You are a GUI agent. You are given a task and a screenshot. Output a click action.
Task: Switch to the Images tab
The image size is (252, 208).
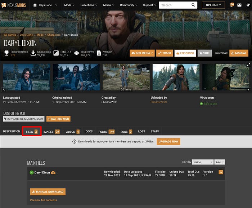(51, 132)
